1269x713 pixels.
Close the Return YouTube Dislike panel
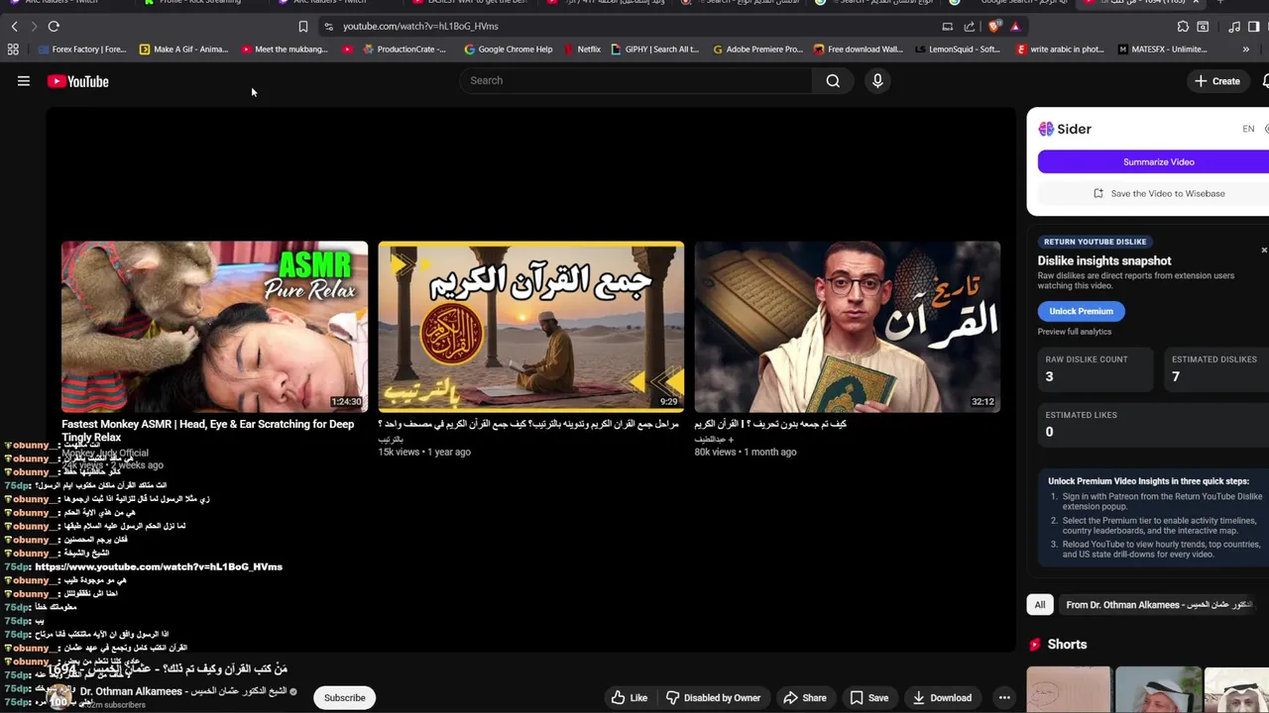[x=1264, y=250]
